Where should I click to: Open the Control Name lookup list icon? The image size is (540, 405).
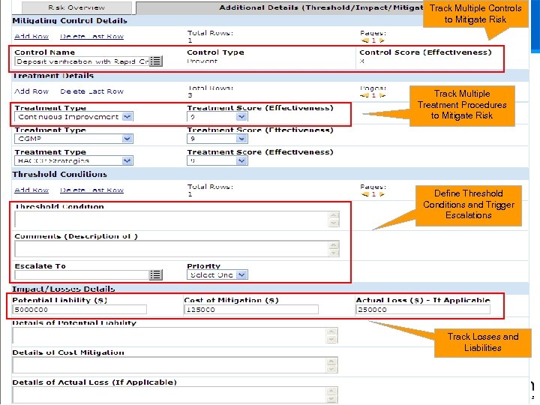tap(156, 61)
